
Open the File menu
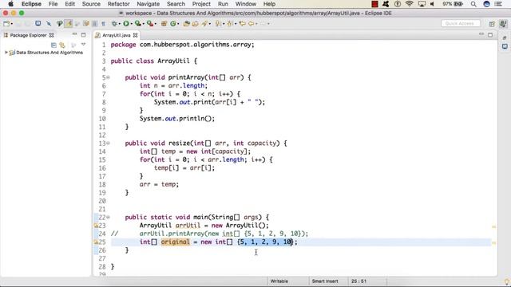53,4
